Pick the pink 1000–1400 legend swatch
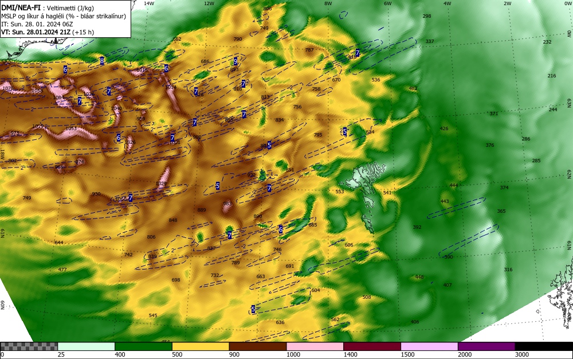The image size is (573, 359). click(x=315, y=346)
